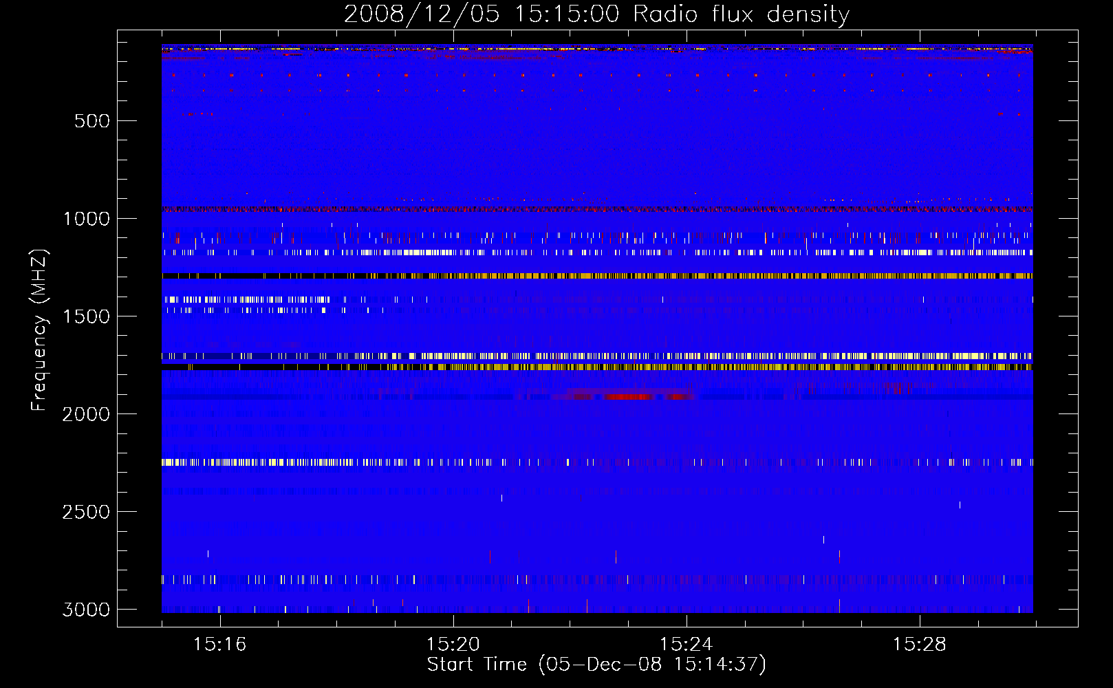Select the 2000 frequency tick label

pos(86,414)
